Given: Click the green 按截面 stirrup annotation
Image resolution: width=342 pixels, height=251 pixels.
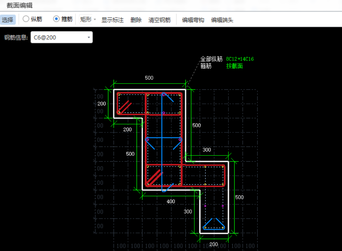Looking at the screenshot, I should tap(235, 66).
